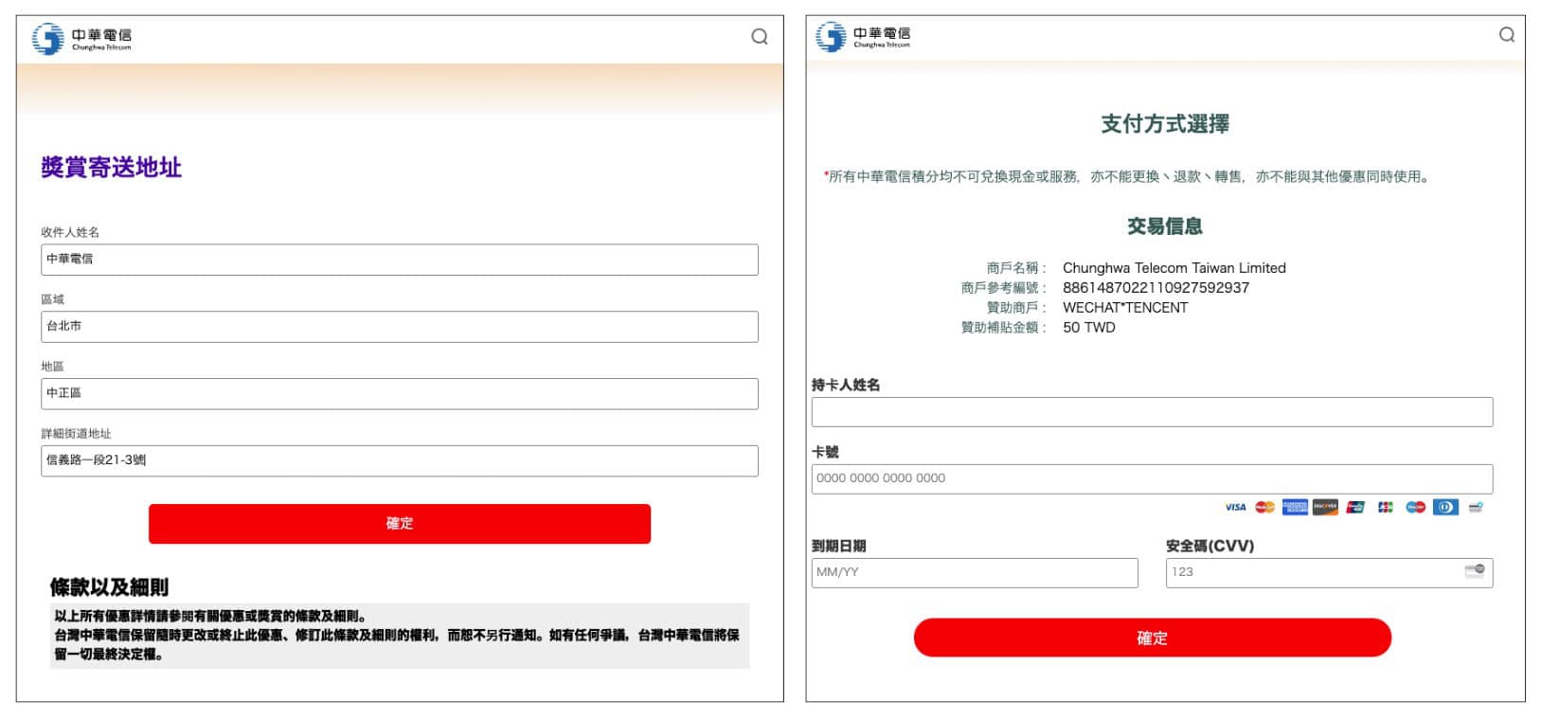Click the 交易信息 heading
The height and width of the screenshot is (720, 1541).
[1165, 226]
